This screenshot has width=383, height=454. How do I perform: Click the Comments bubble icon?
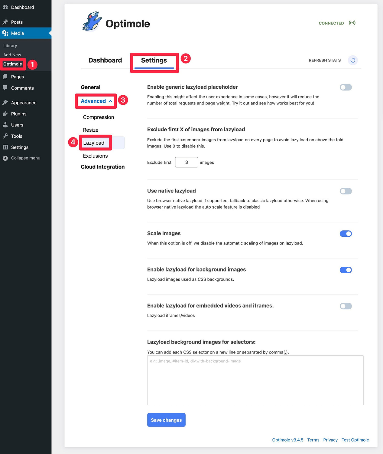[5, 88]
